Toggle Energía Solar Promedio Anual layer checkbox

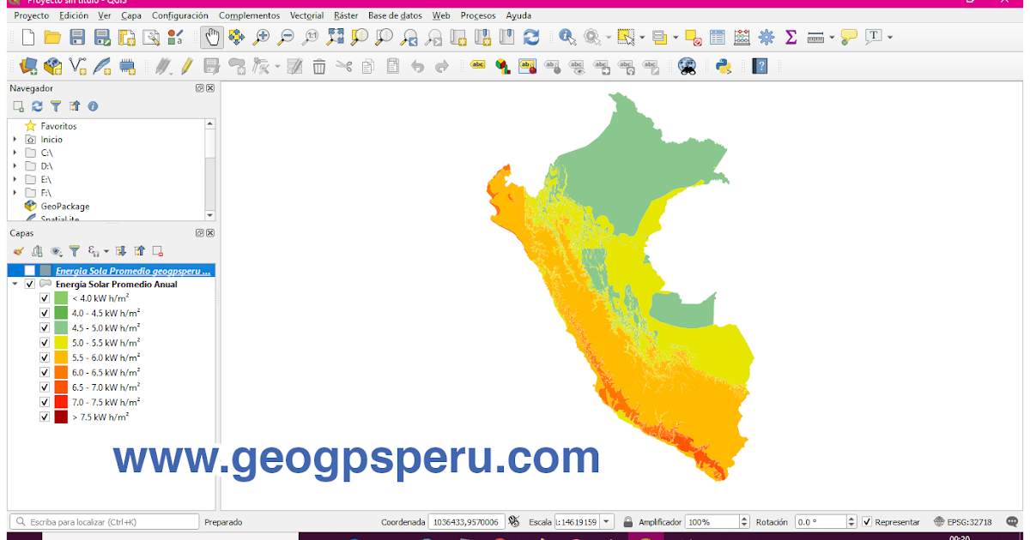30,285
